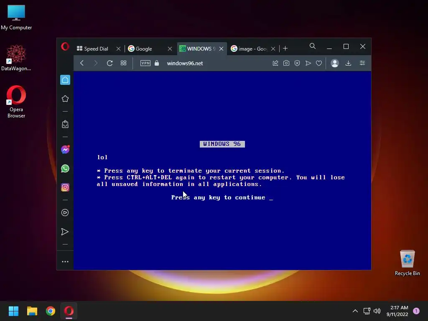This screenshot has width=428, height=321.
Task: Close the WINDOWS 96 tab
Action: coord(222,48)
